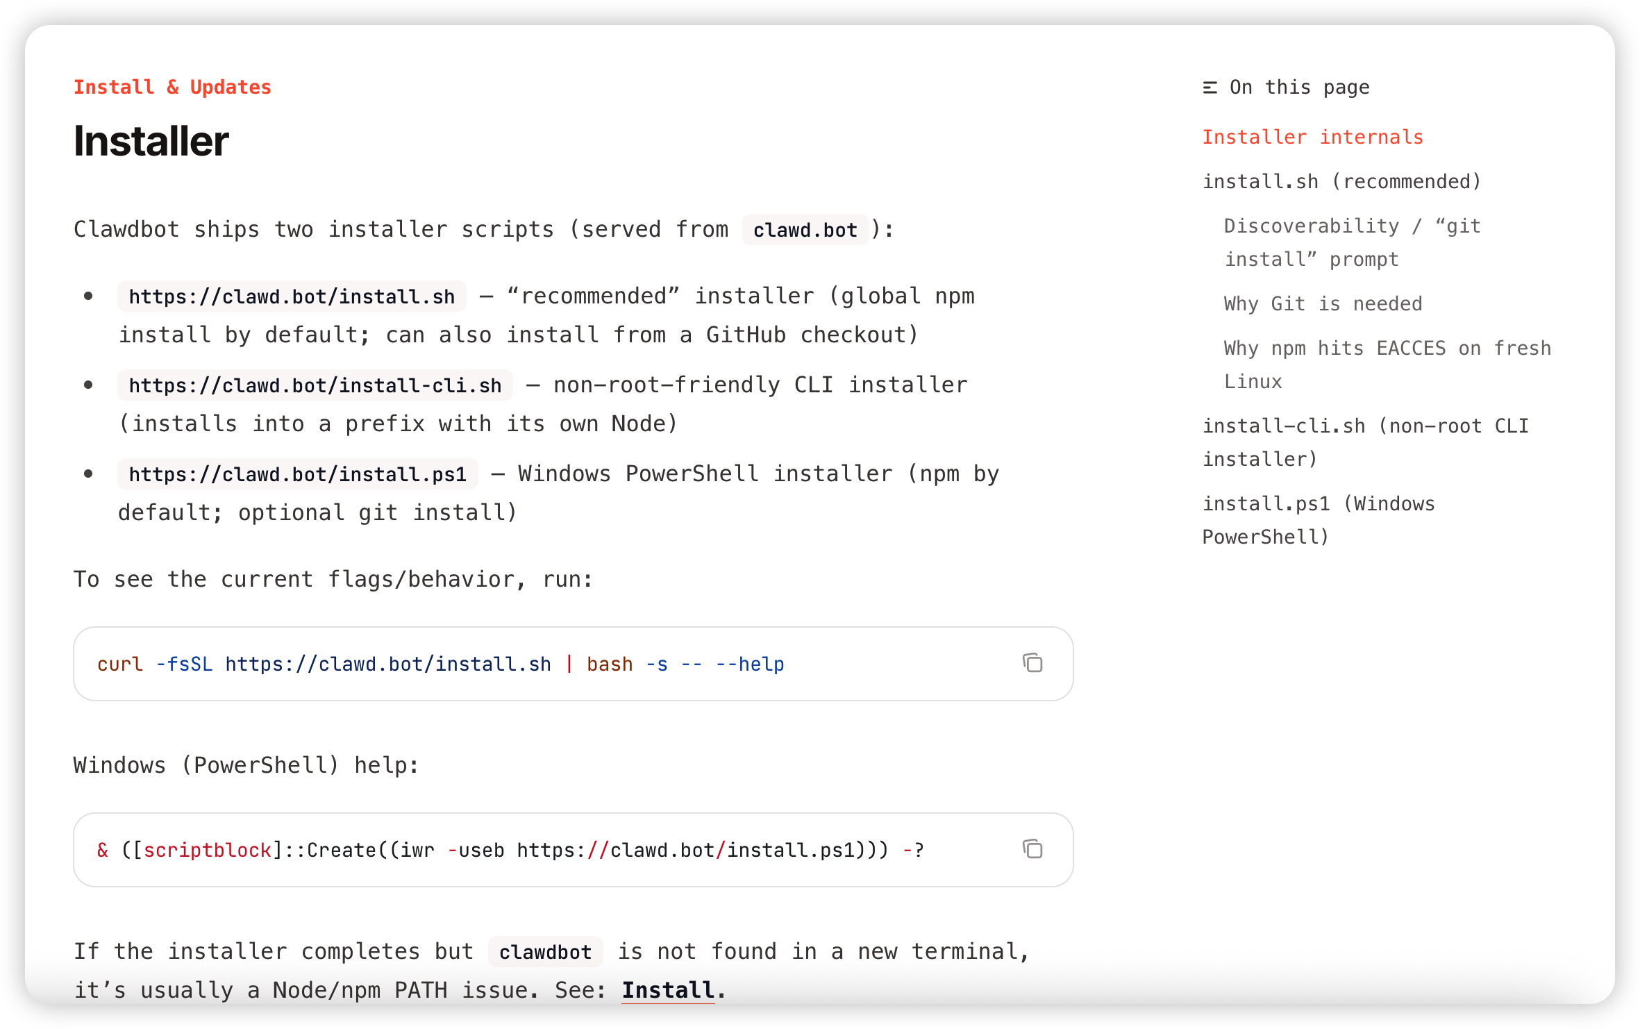Follow the Install link about PATH issues
Viewport: 1640px width, 1029px height.
click(x=668, y=989)
